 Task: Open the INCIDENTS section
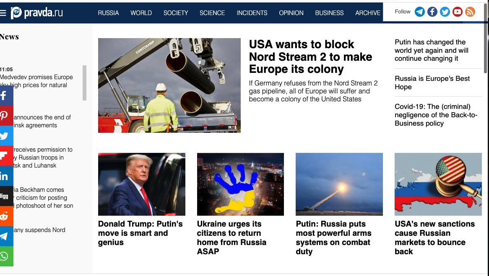tap(252, 13)
